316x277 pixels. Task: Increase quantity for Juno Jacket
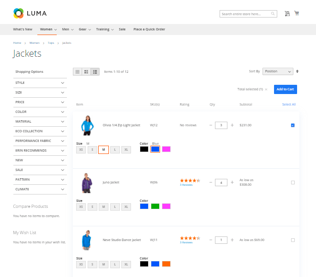click(x=232, y=183)
